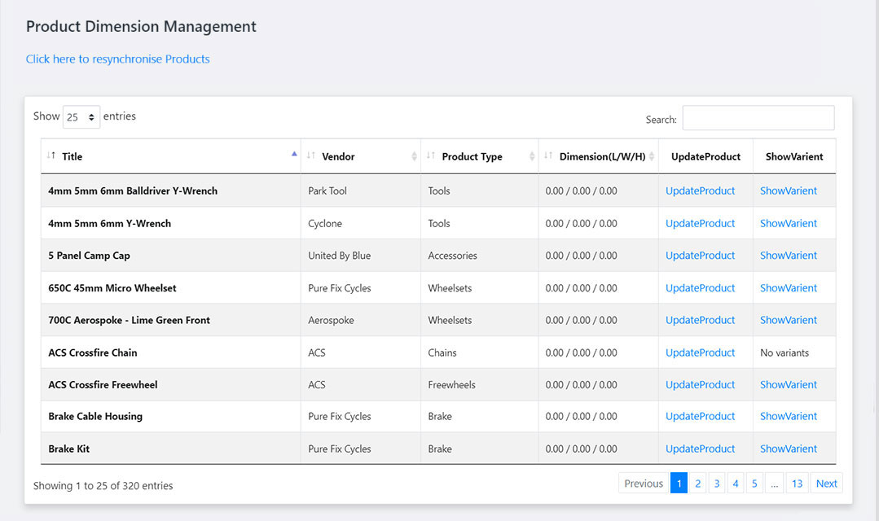
Task: Show variants for Brake Kit
Action: tap(788, 449)
